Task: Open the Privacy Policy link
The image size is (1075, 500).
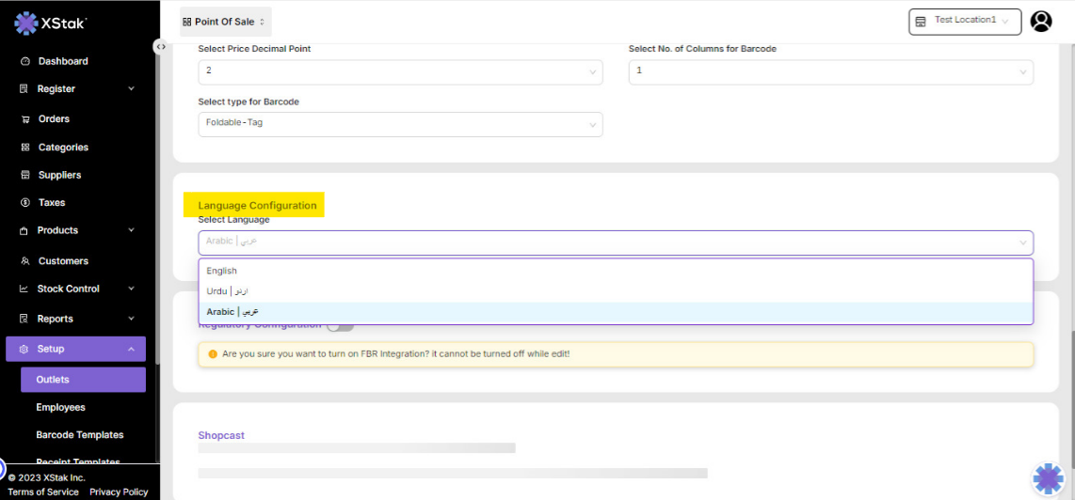Action: (119, 492)
